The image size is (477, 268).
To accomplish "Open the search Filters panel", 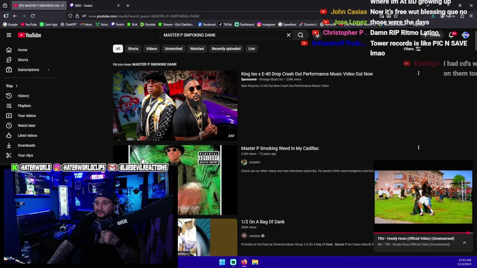I will (412, 49).
